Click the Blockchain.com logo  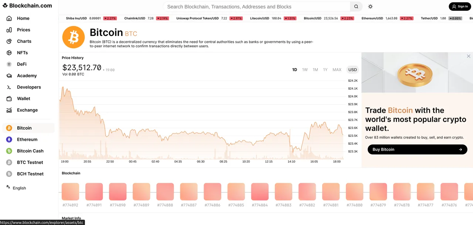[27, 6]
